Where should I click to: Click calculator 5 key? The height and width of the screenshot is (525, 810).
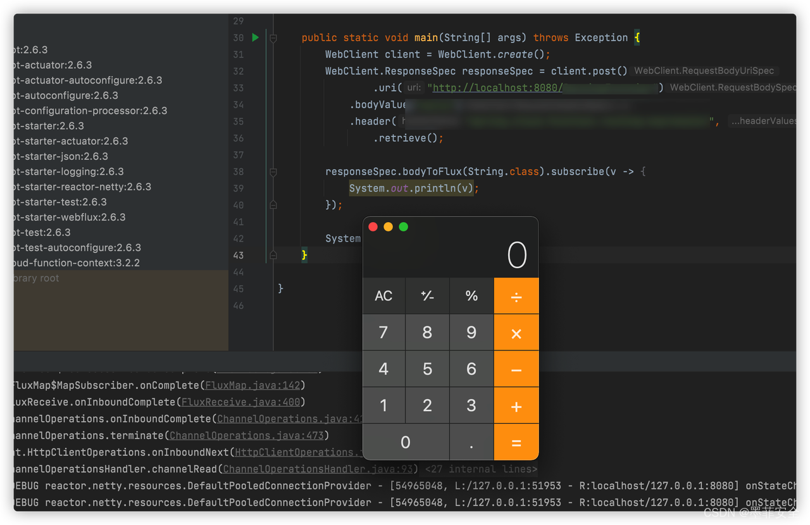click(x=427, y=369)
